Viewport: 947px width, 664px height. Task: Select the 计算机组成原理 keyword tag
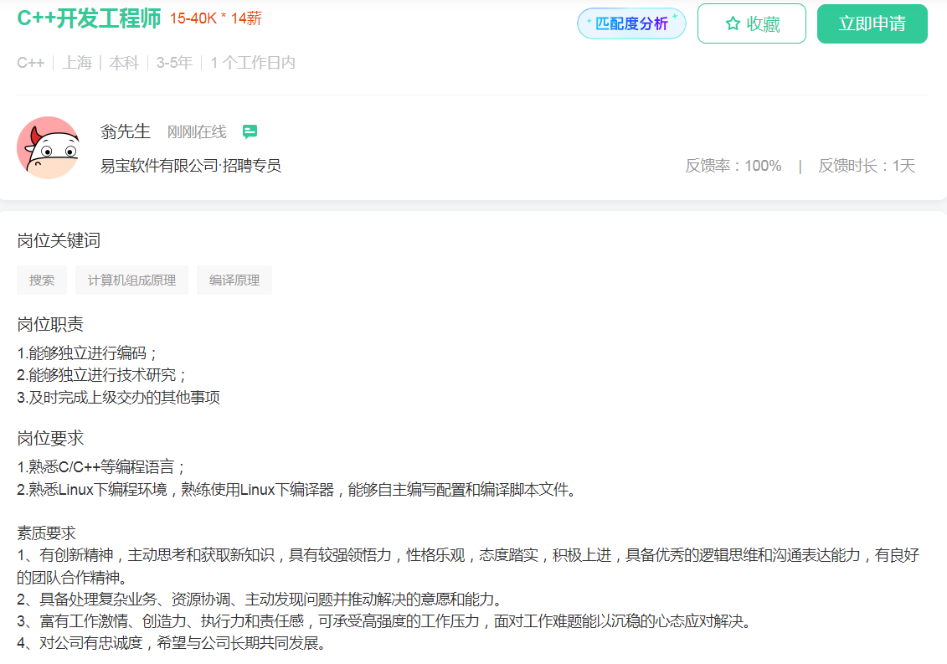pos(131,281)
